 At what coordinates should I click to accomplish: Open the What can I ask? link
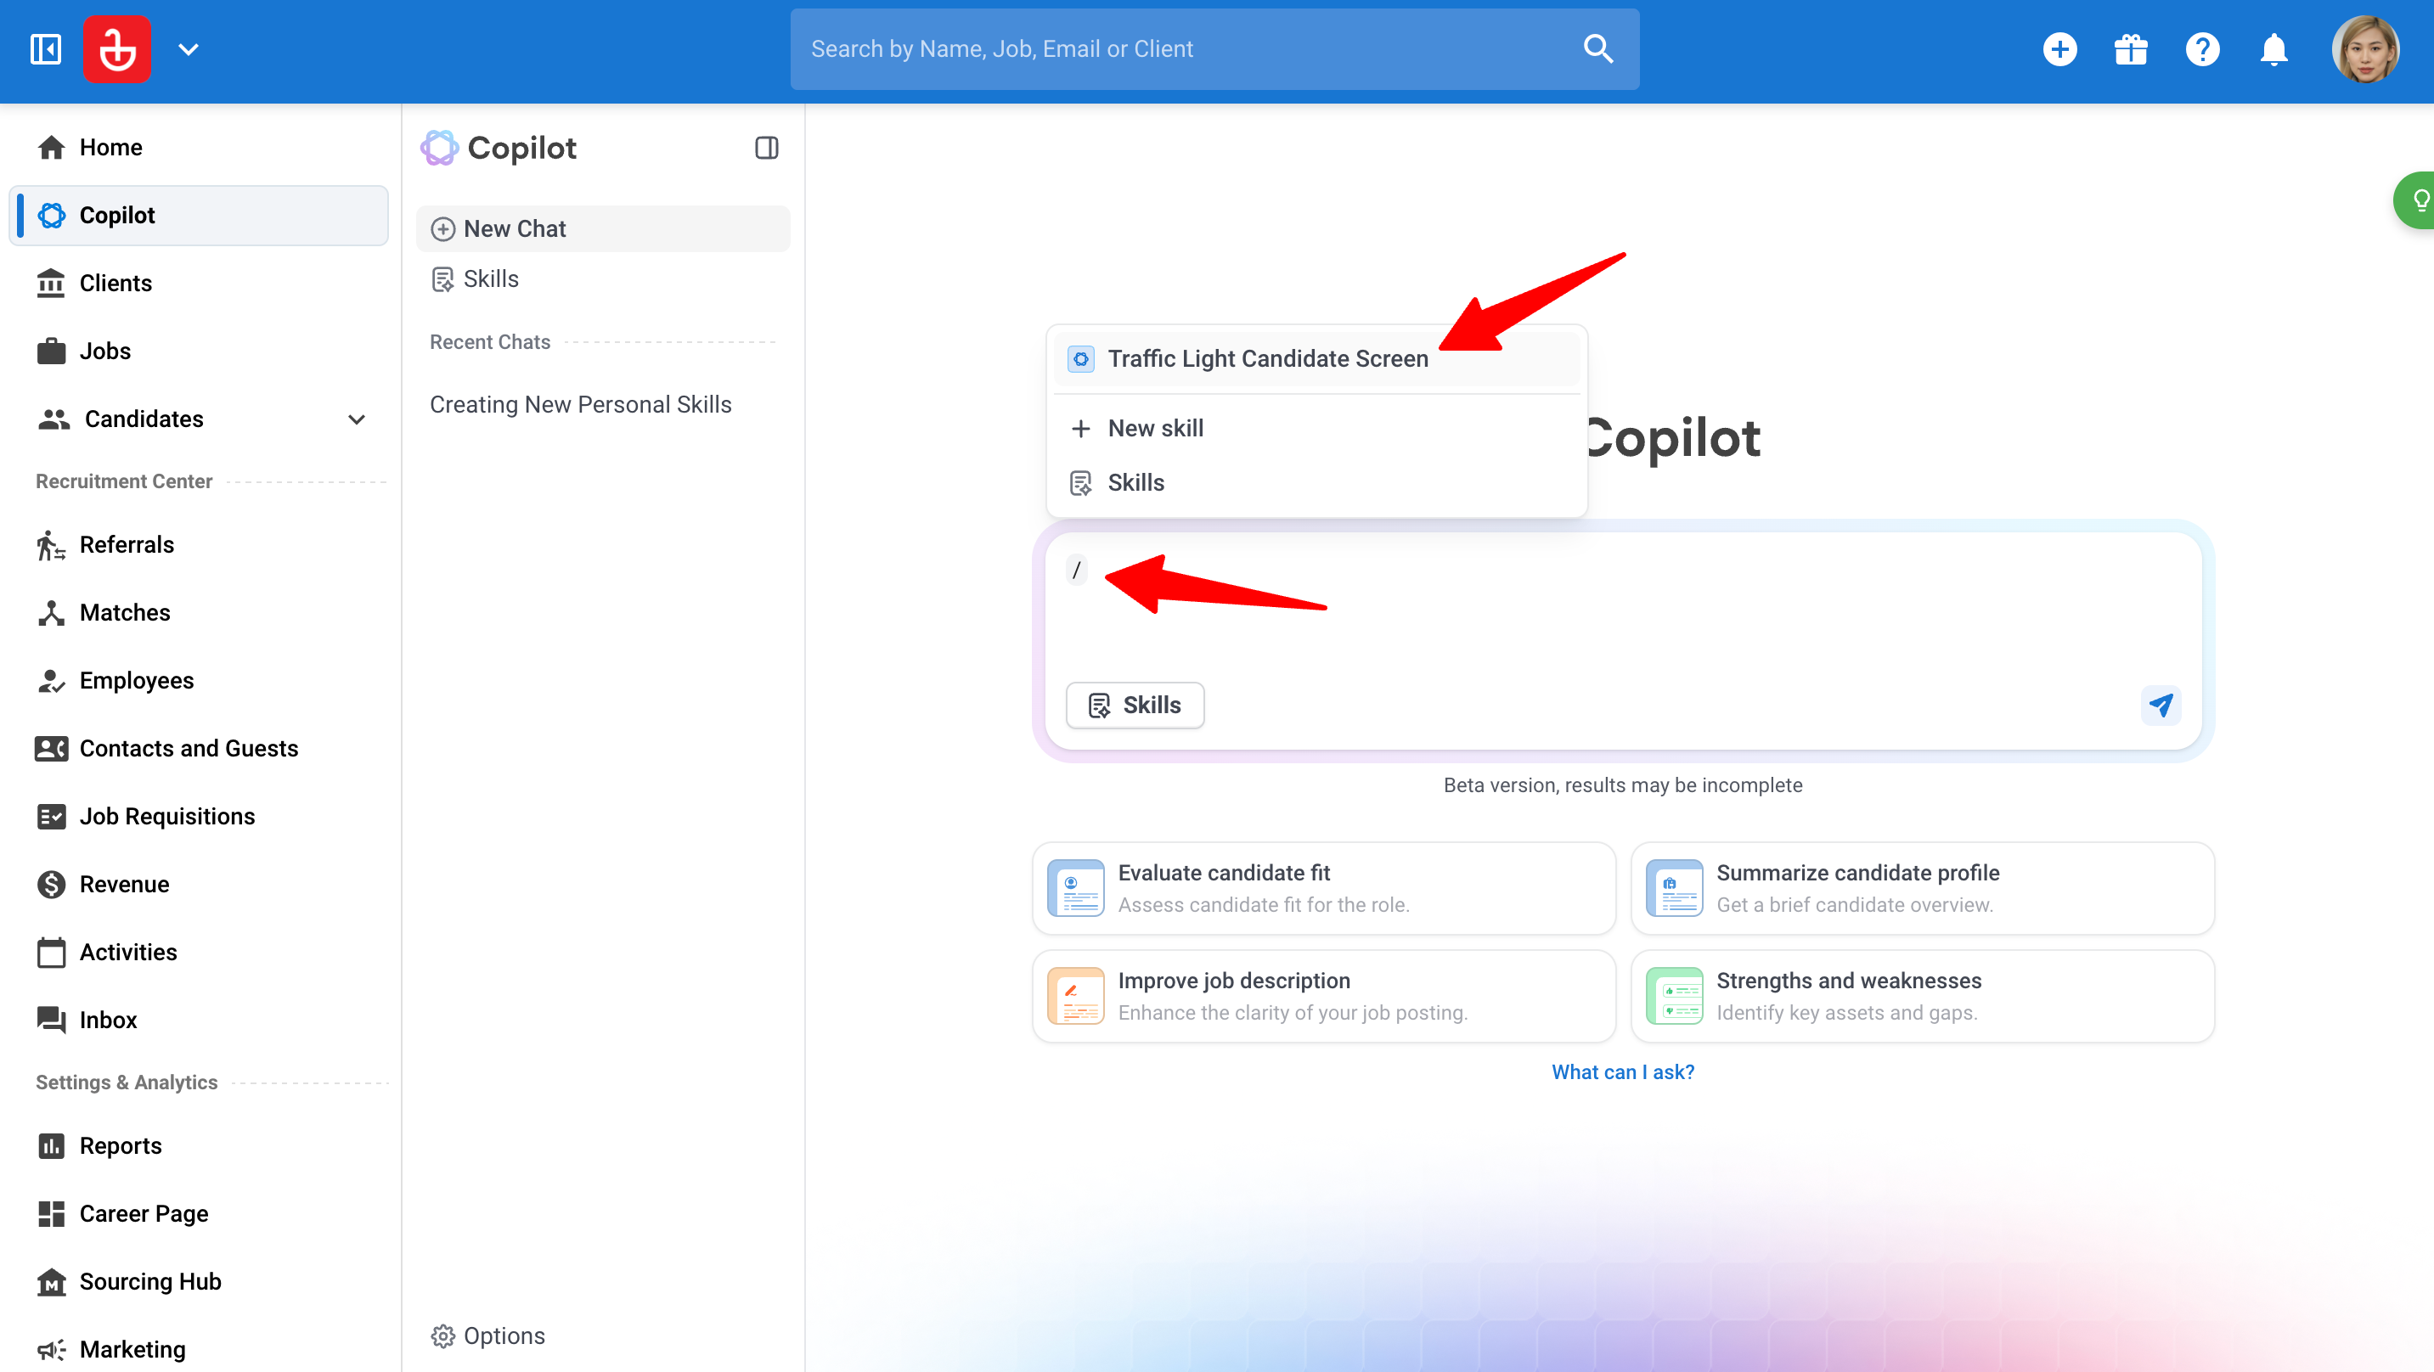tap(1622, 1071)
